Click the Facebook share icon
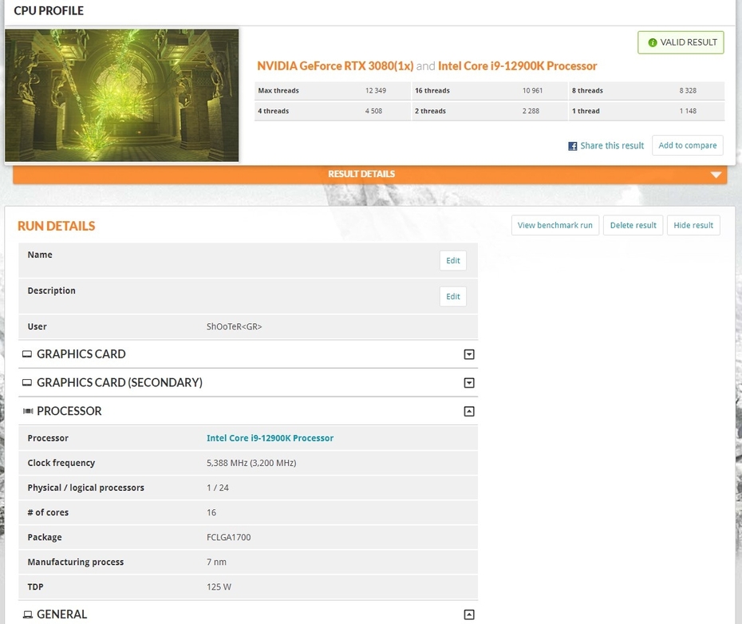The height and width of the screenshot is (624, 742). [573, 146]
